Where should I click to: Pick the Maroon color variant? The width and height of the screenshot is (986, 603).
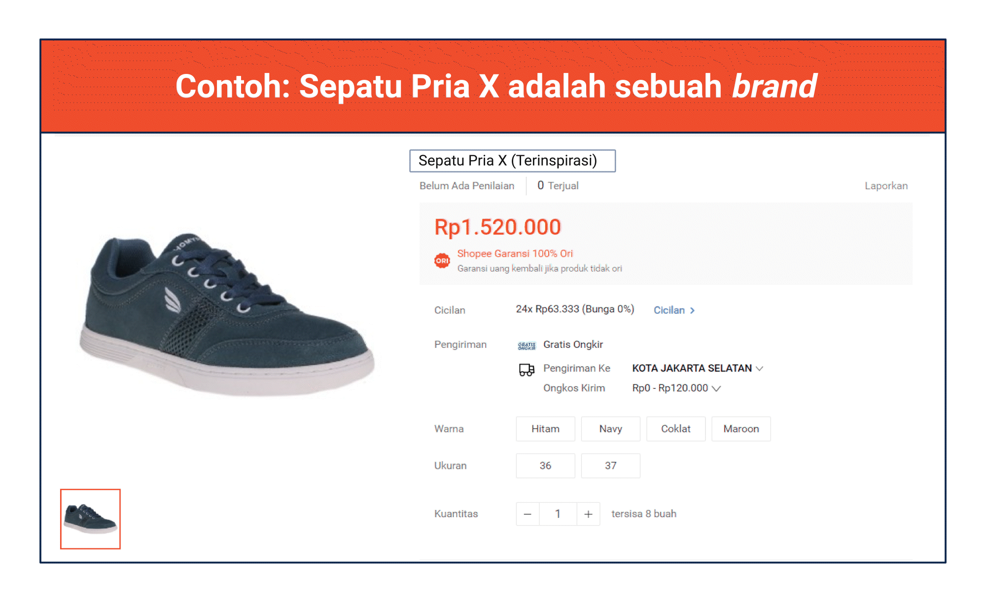[x=741, y=429]
